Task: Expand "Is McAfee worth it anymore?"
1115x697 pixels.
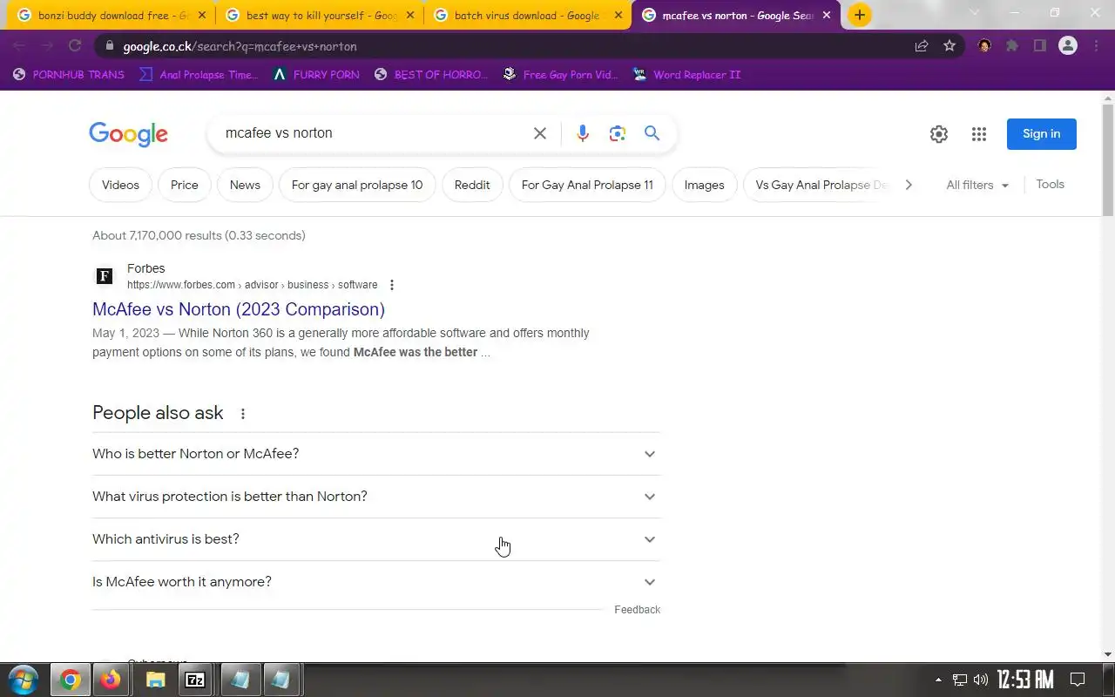Action: (376, 582)
